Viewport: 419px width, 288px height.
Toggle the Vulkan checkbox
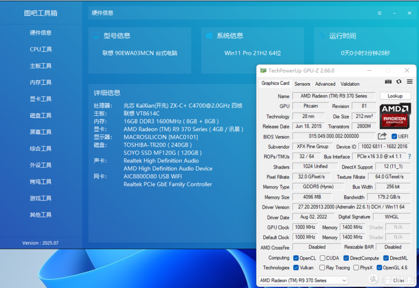(x=296, y=267)
